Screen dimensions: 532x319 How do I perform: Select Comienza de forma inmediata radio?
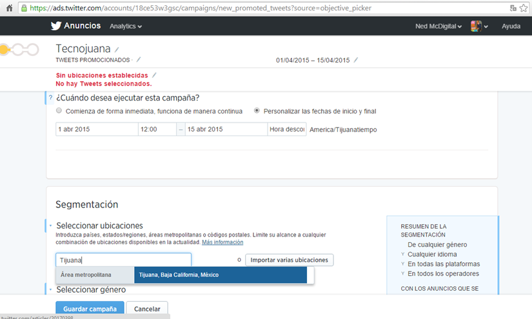pyautogui.click(x=59, y=110)
